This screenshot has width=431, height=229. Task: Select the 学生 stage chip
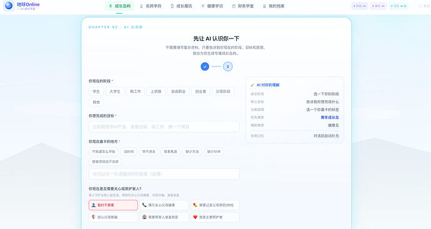(96, 91)
